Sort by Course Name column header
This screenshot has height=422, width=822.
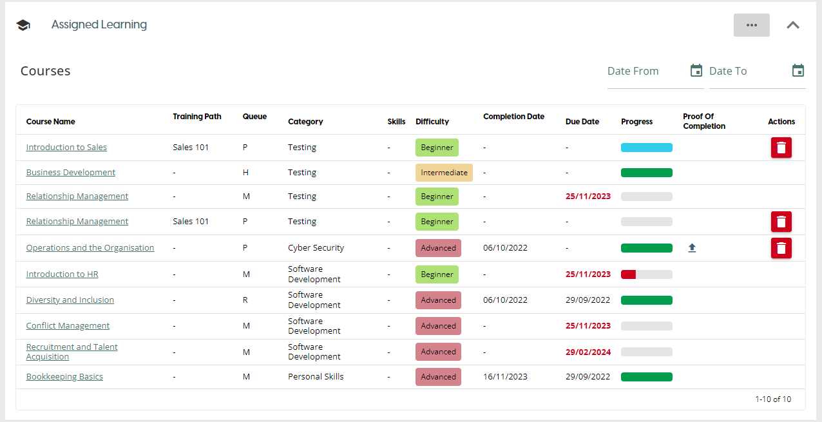click(x=50, y=122)
